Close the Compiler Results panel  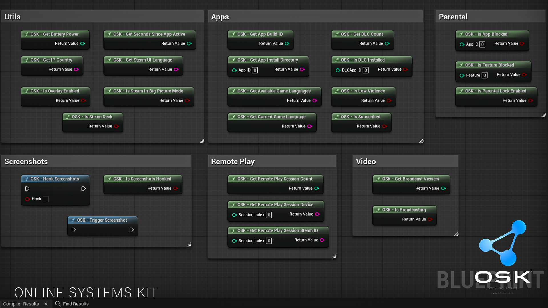[x=46, y=304]
